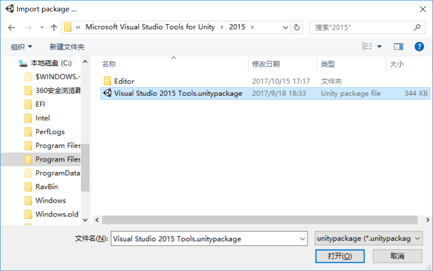Go forward to next folder
The height and width of the screenshot is (271, 433).
(x=28, y=27)
